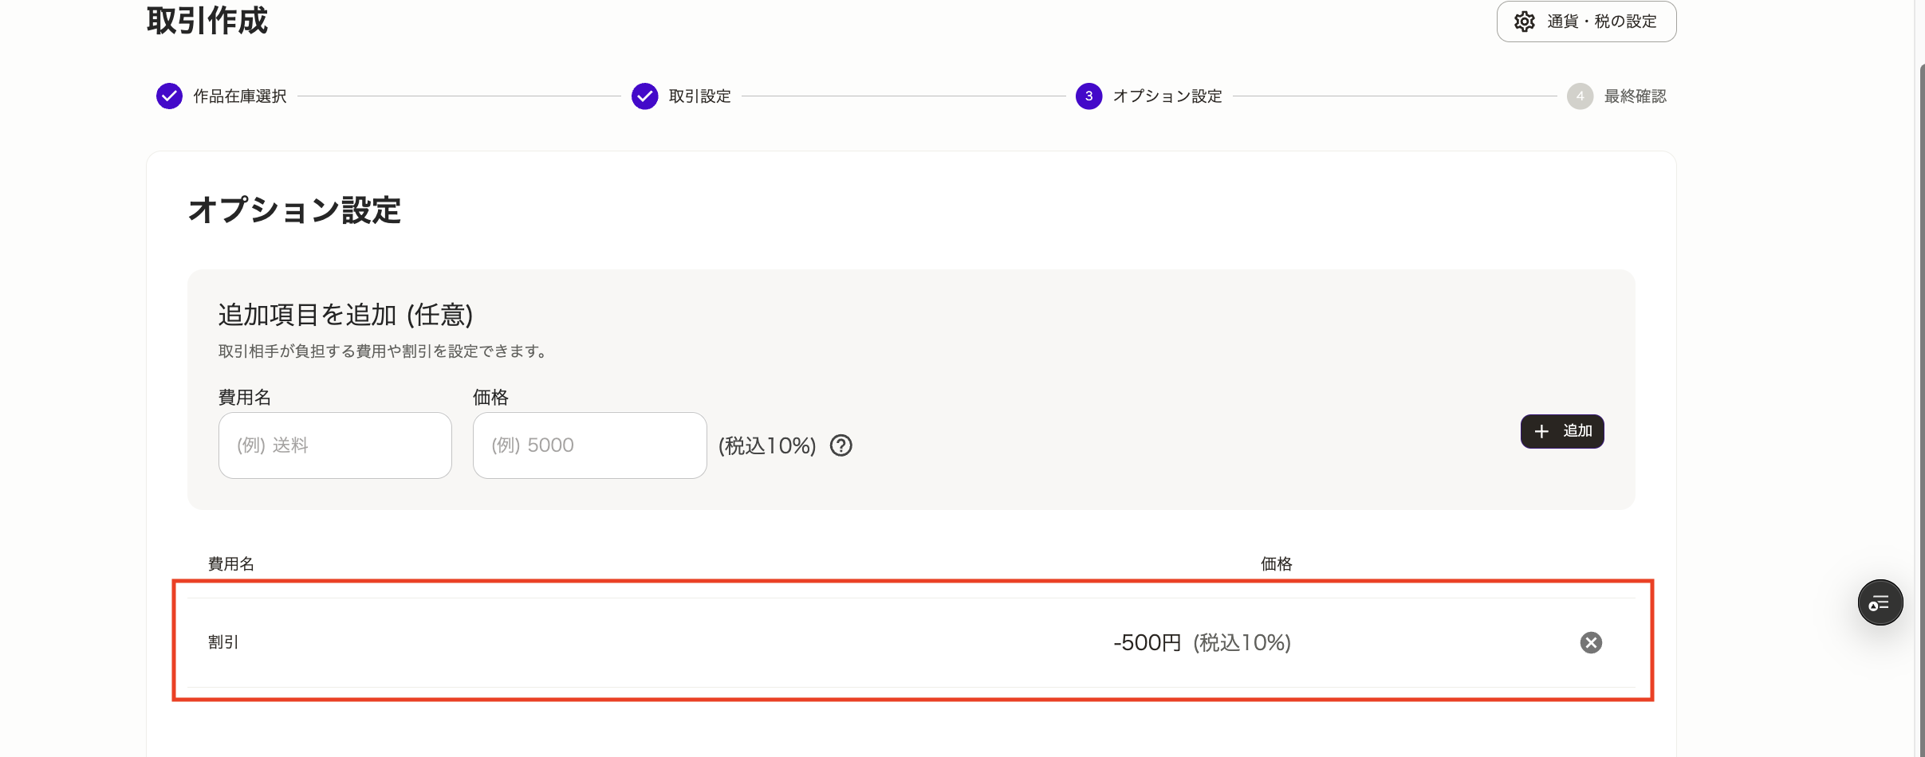1925x757 pixels.
Task: Click the 追加項目を追加 (任意) heading
Action: click(x=345, y=315)
